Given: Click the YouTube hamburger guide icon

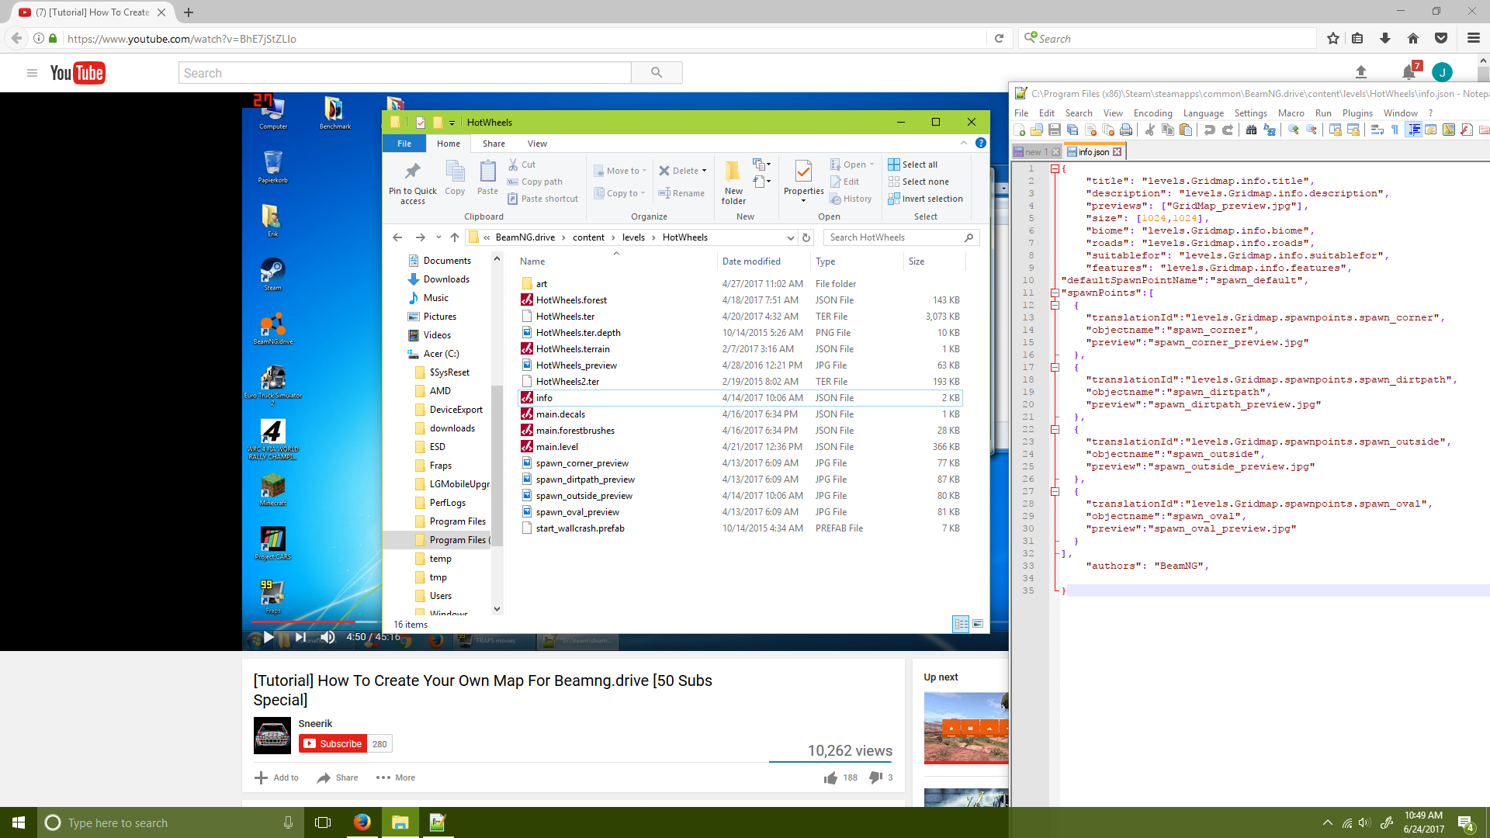Looking at the screenshot, I should tap(32, 73).
